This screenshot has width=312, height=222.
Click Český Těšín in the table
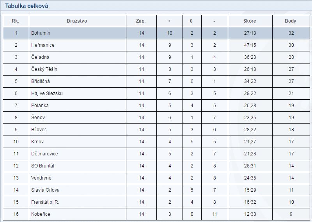(x=44, y=69)
